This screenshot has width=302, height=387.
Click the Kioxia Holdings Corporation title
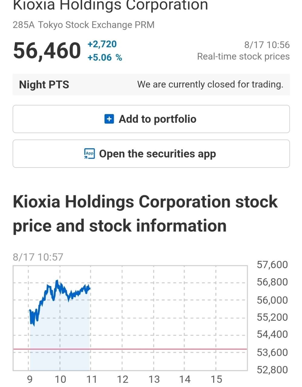coord(110,5)
